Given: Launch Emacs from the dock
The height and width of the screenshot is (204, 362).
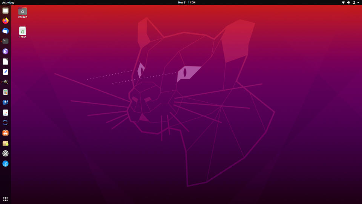Looking at the screenshot, I should click(5, 51).
